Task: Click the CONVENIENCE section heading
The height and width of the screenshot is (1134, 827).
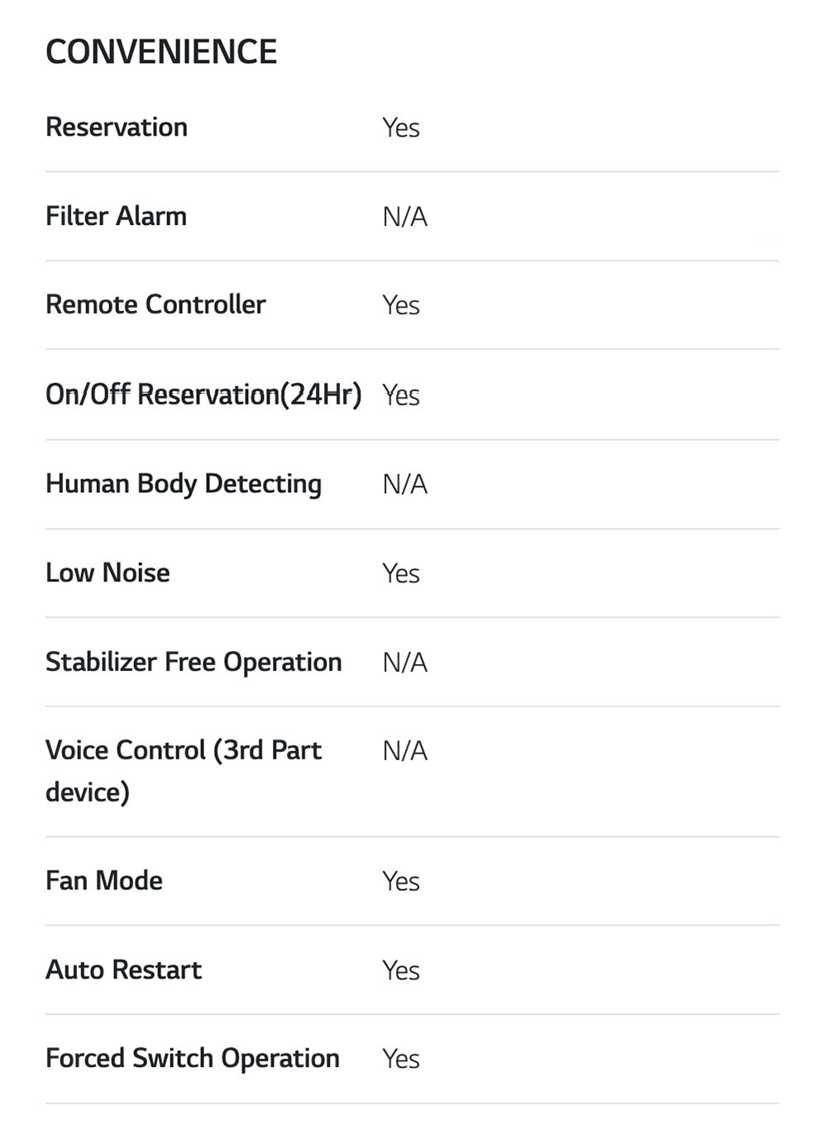Action: (161, 52)
